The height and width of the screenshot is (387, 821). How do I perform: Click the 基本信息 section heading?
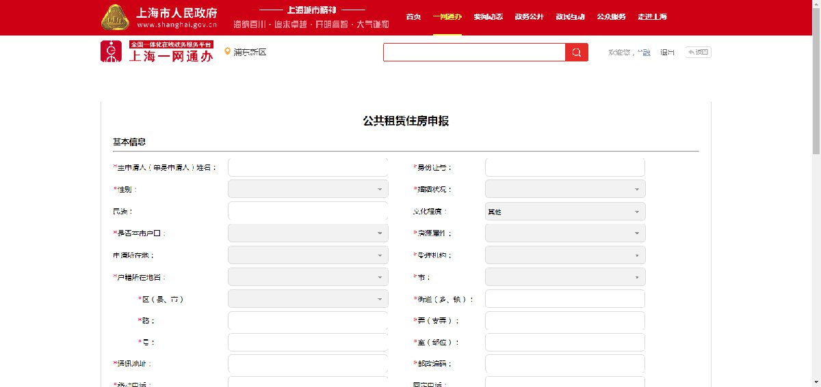pyautogui.click(x=129, y=142)
